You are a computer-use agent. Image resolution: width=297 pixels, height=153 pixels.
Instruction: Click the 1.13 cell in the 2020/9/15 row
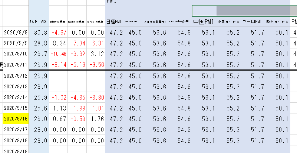click(58, 108)
